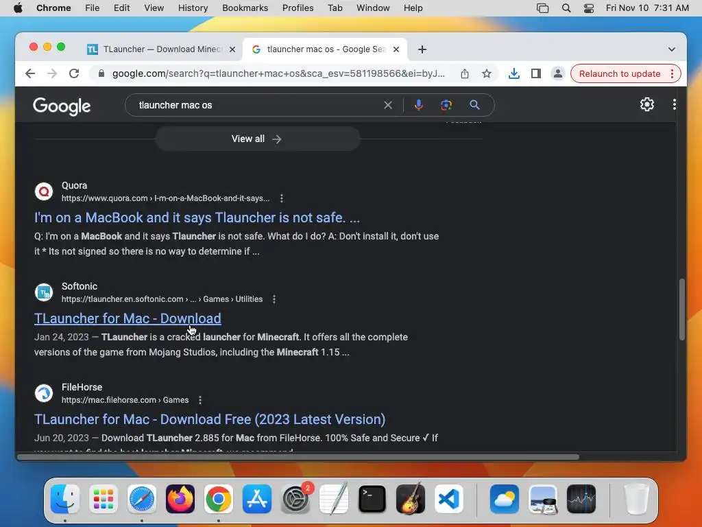
Task: Open System Settings from the dock
Action: click(295, 499)
